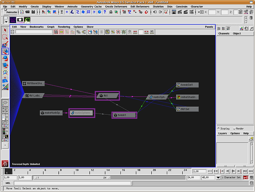Choose the Soft Modification tool

[5, 80]
